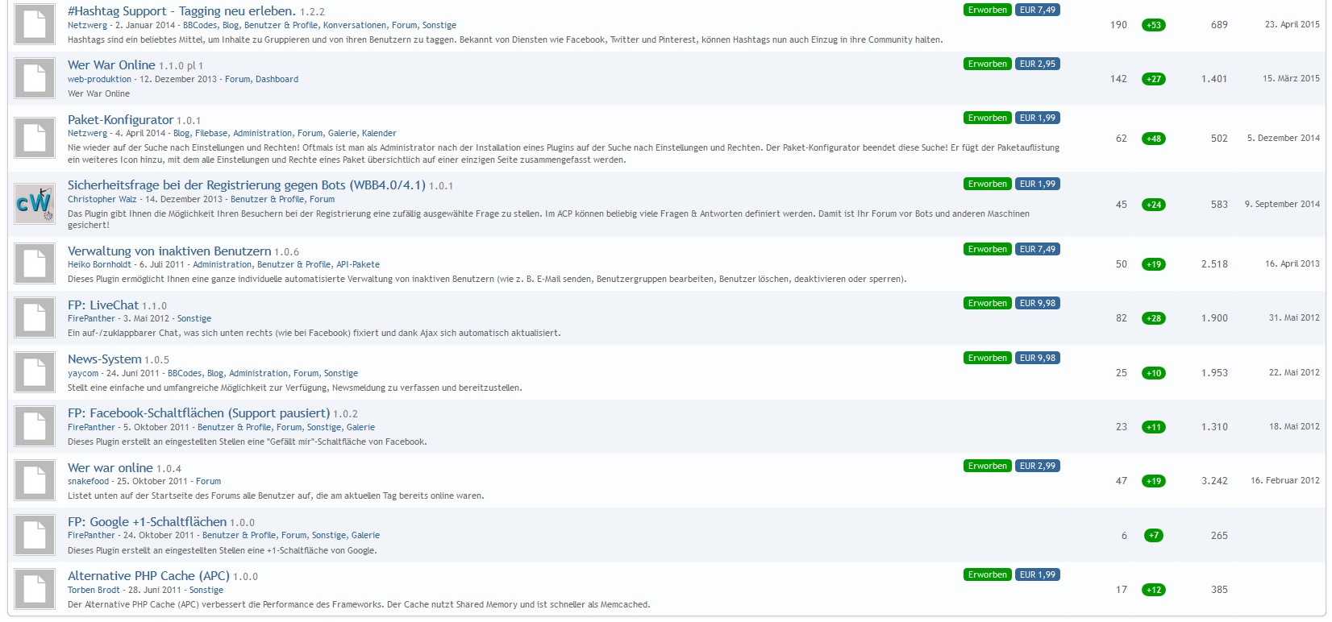
Task: Click the document icon next to Paket-Konfigurator
Action: click(35, 138)
